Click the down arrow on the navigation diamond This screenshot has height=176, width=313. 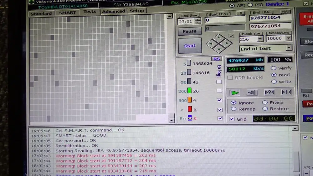tap(219, 49)
